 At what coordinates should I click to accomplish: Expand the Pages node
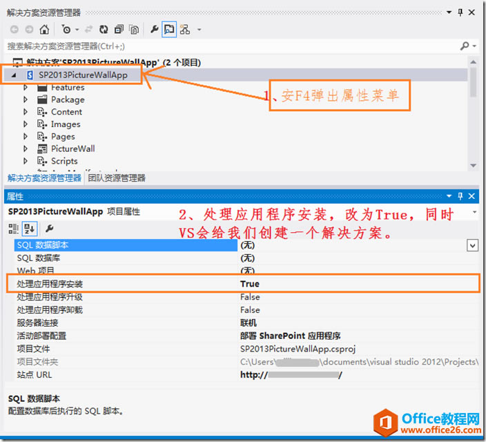(26, 137)
